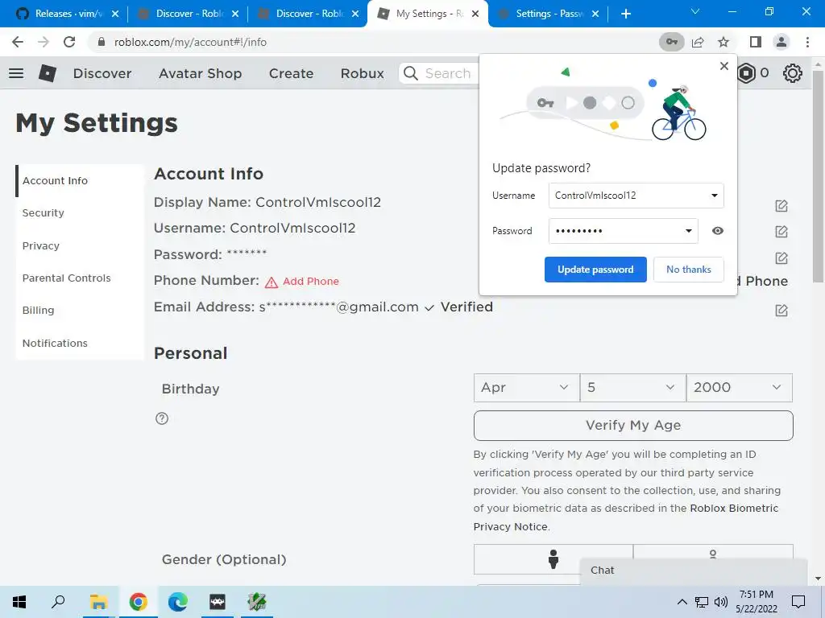The height and width of the screenshot is (618, 825).
Task: Open the birthday month dropdown showing Apr
Action: coord(527,388)
